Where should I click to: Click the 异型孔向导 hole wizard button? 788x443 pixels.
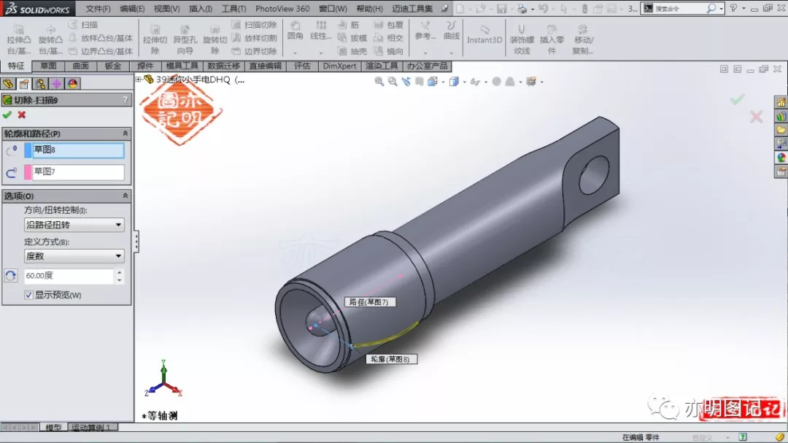pyautogui.click(x=185, y=39)
